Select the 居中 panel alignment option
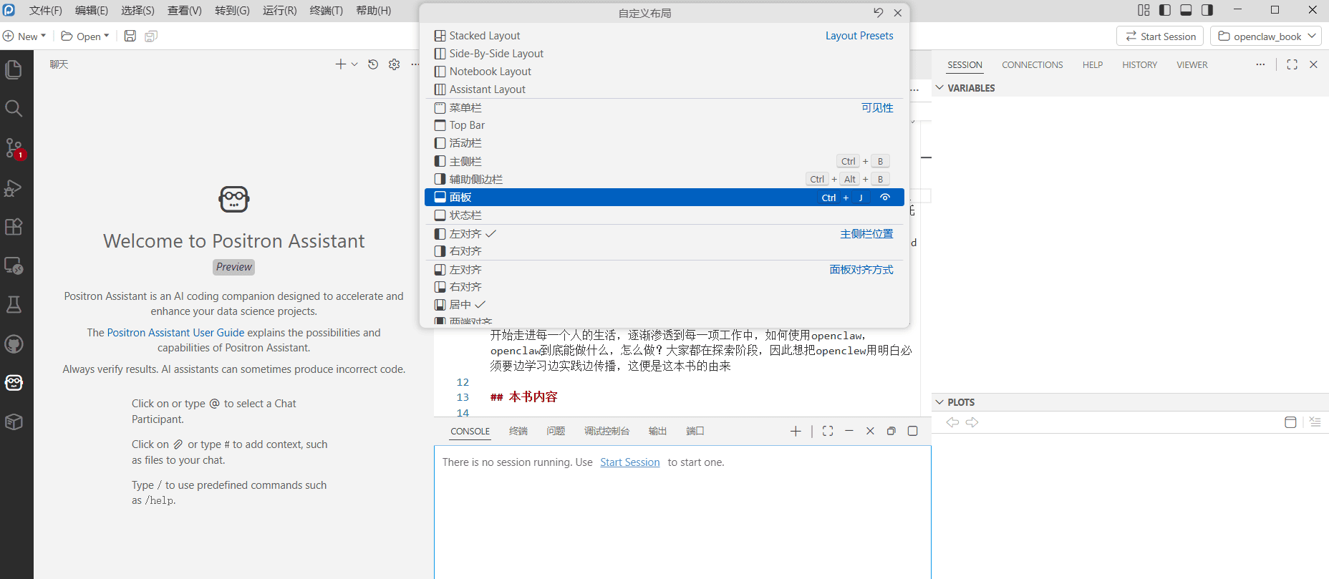Viewport: 1329px width, 579px height. pos(664,305)
